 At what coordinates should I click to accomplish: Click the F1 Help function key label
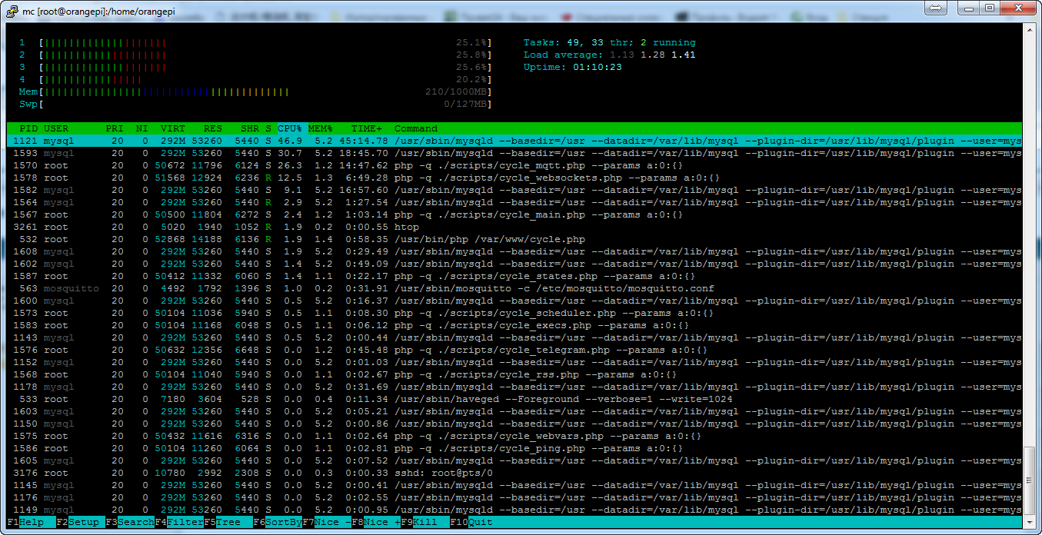click(x=25, y=522)
